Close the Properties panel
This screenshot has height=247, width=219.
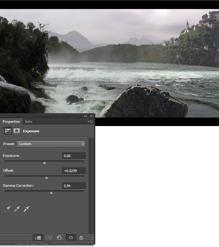pos(91,116)
